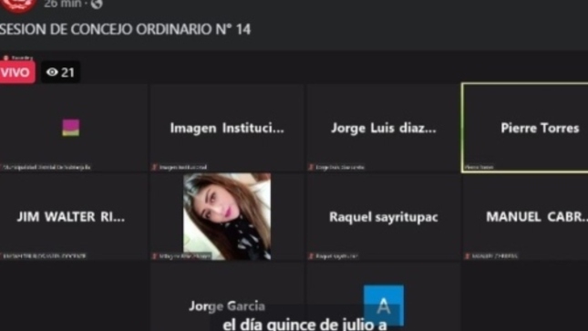Click the eye viewers count icon
The width and height of the screenshot is (588, 331).
coord(52,72)
